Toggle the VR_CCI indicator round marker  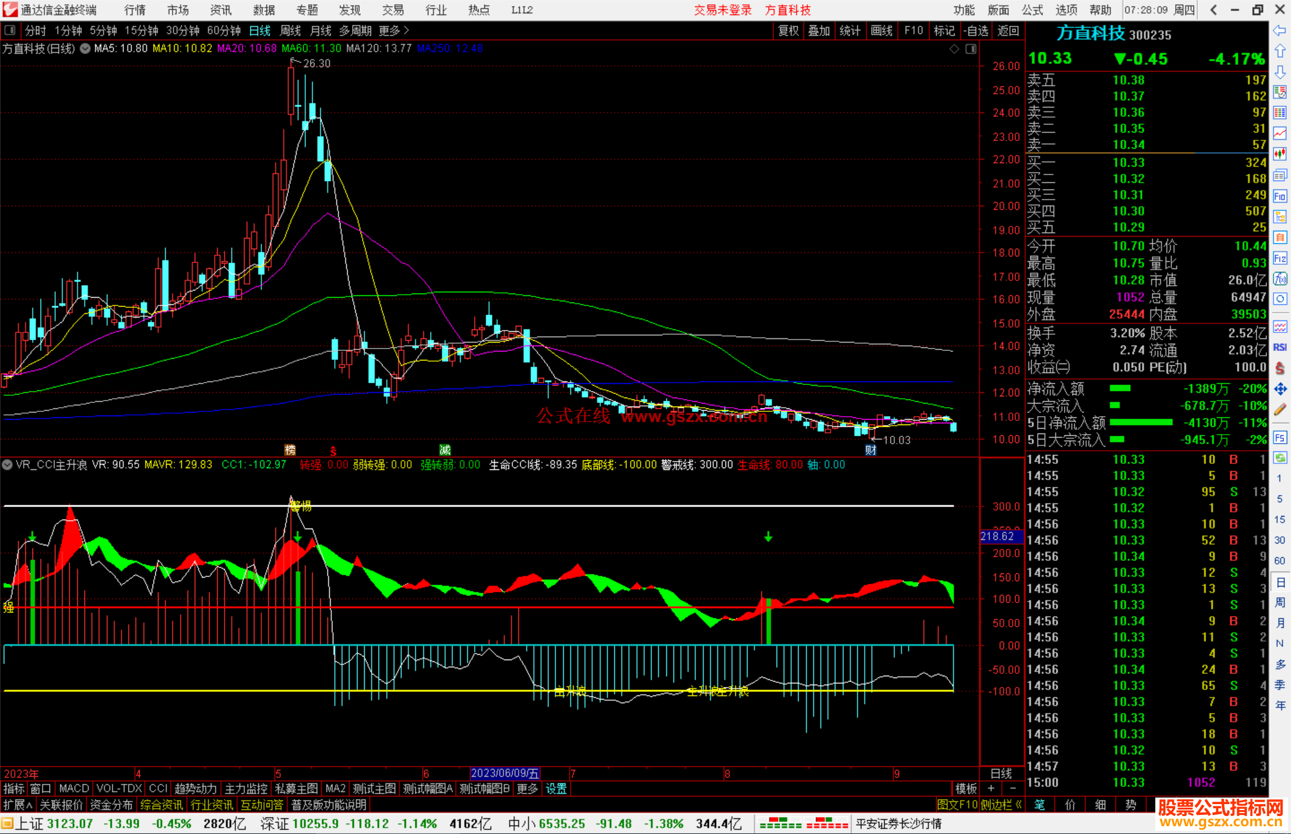click(7, 465)
